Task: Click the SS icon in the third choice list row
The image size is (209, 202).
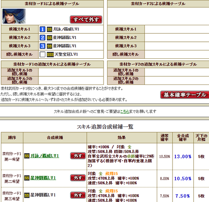Action: (x=27, y=195)
